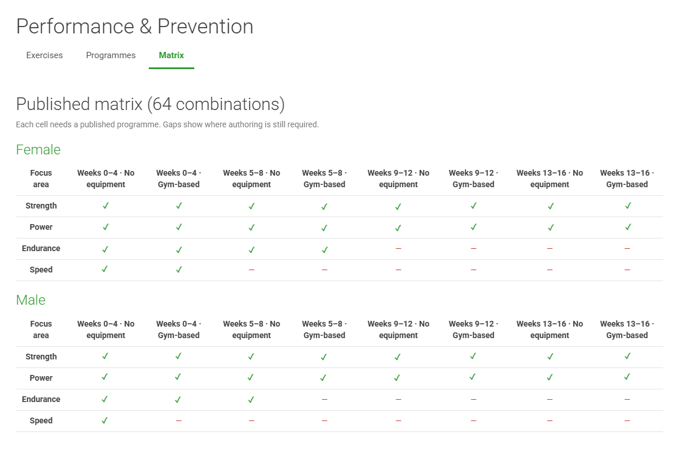The height and width of the screenshot is (451, 685).
Task: Click the Male section heading
Action: pos(31,300)
